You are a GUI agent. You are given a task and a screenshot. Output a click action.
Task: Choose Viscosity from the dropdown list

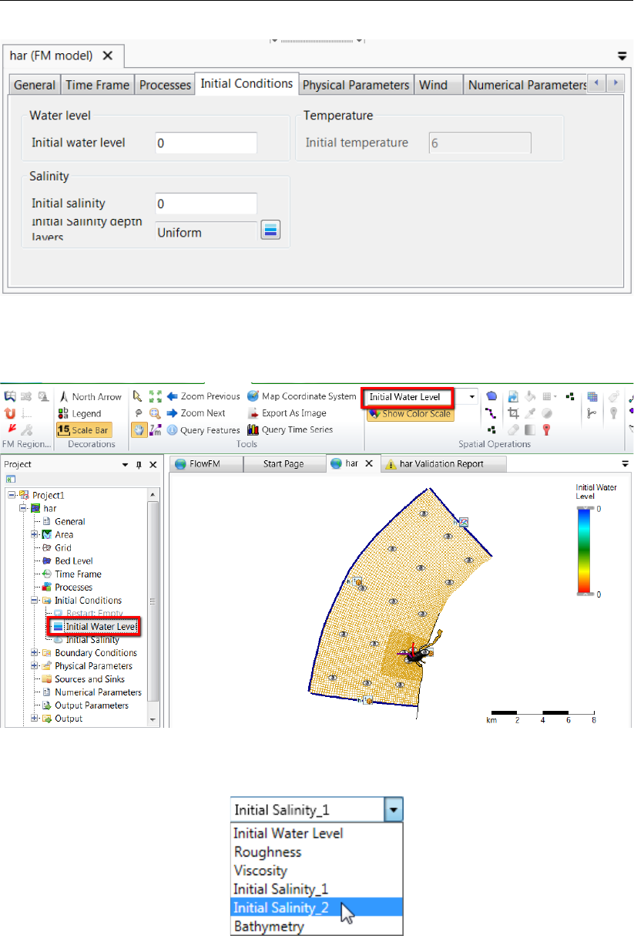(317, 870)
